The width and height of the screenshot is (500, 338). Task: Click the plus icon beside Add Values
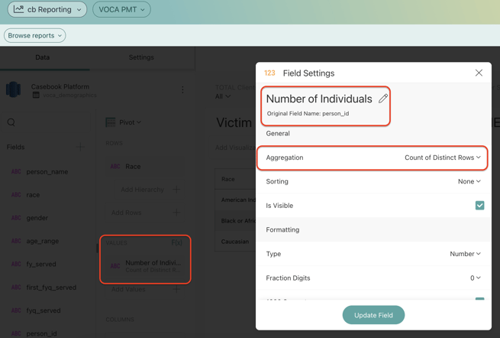point(176,290)
